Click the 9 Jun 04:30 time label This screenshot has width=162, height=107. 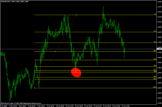point(32,106)
